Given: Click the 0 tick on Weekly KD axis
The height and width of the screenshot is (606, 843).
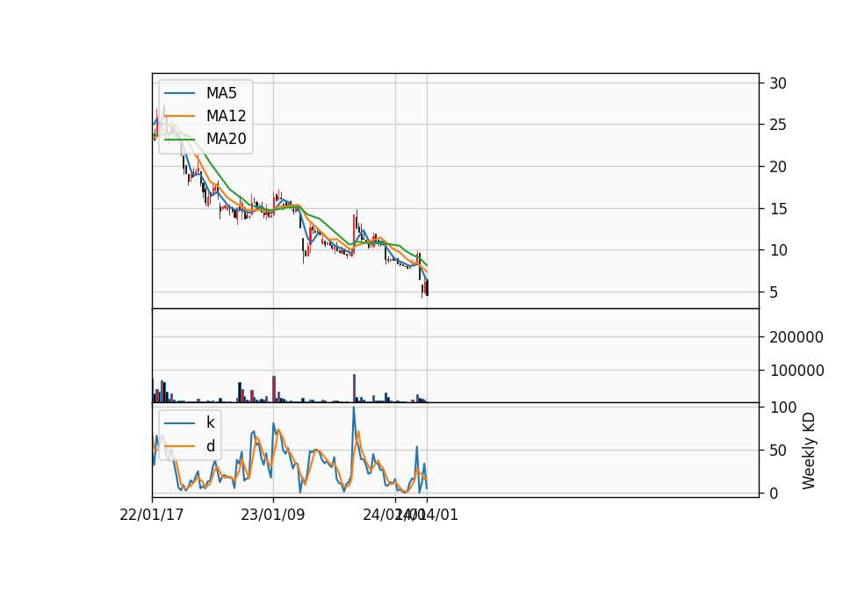Looking at the screenshot, I should tap(774, 493).
